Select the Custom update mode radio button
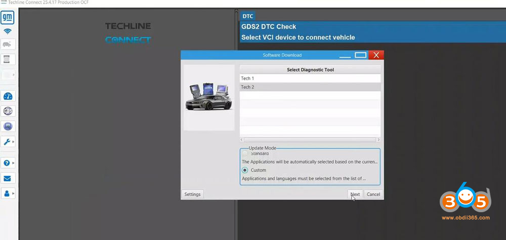Screen dimensions: 506x240 pos(245,170)
